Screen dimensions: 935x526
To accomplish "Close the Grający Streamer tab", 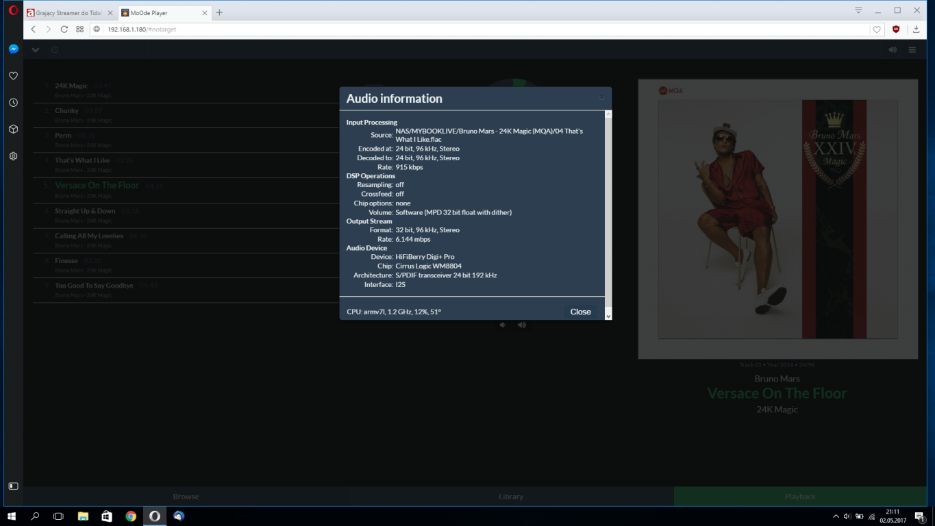I will (x=110, y=13).
